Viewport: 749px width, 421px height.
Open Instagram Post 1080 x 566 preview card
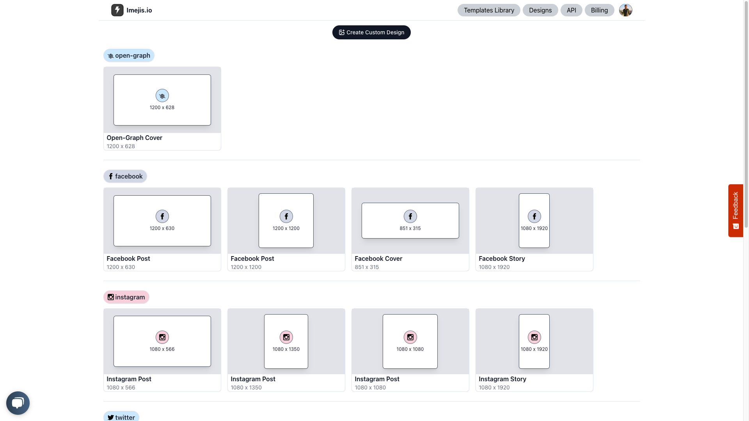coord(162,341)
